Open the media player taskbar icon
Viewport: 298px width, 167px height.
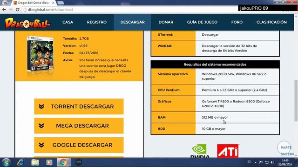(x=49, y=162)
